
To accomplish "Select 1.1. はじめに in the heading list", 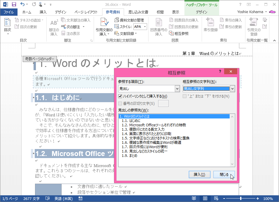I will point(175,121).
